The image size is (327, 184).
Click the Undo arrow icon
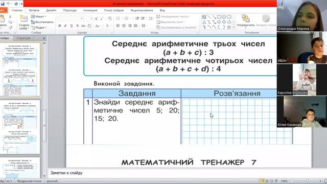tap(8, 4)
